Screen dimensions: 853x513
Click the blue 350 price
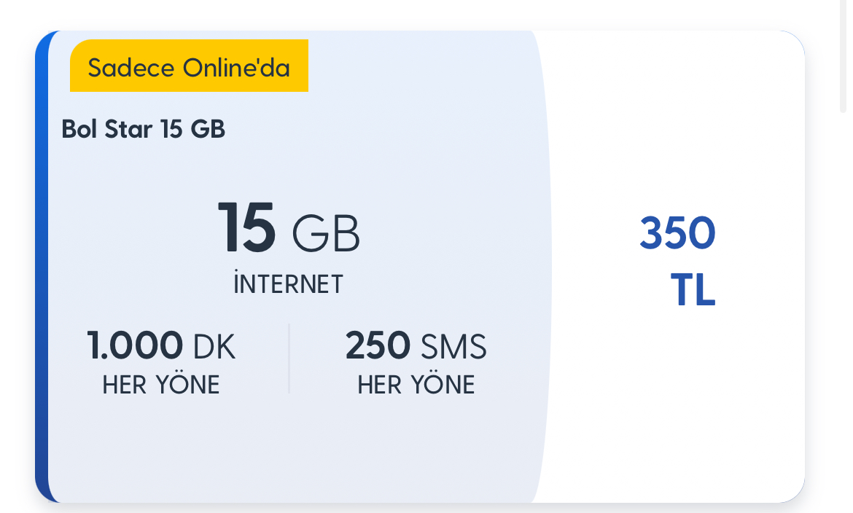point(677,233)
